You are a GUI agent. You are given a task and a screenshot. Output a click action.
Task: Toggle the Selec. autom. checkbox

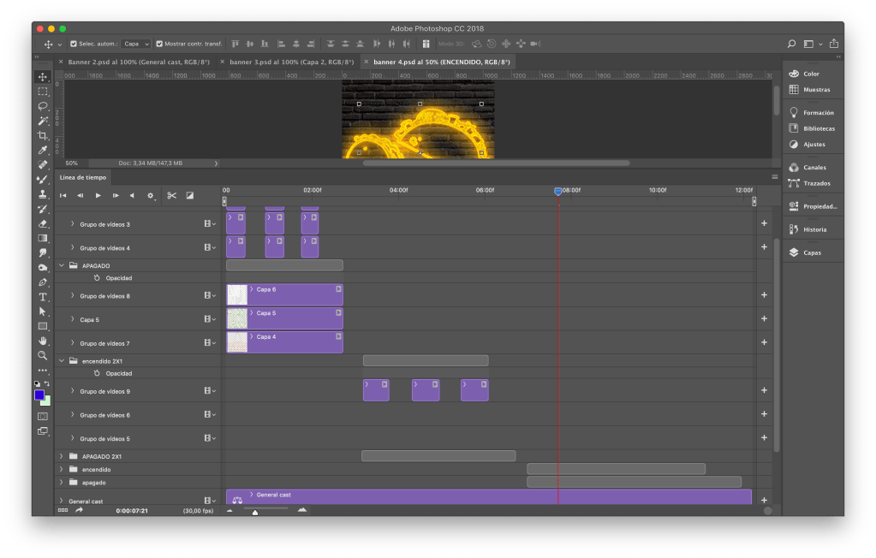pyautogui.click(x=73, y=44)
